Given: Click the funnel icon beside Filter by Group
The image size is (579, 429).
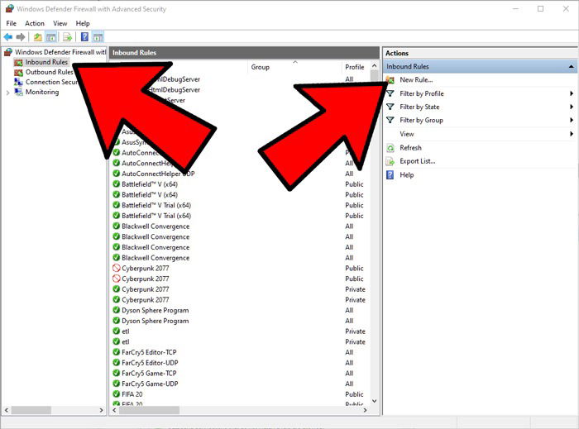Looking at the screenshot, I should point(390,120).
